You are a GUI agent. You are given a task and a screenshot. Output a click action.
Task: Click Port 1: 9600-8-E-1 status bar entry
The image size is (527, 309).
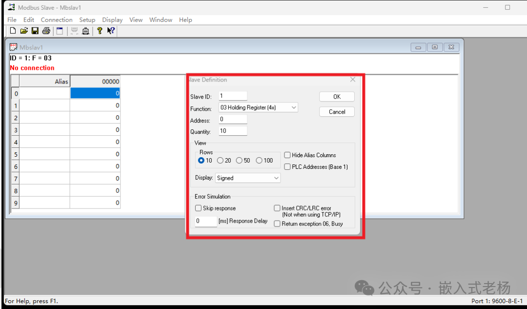[497, 301]
